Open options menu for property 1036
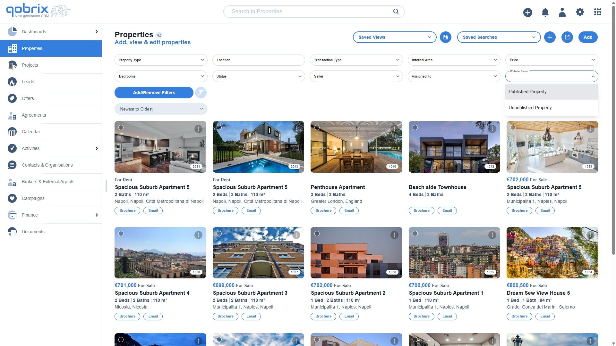Image resolution: width=616 pixels, height=346 pixels. 394,235
